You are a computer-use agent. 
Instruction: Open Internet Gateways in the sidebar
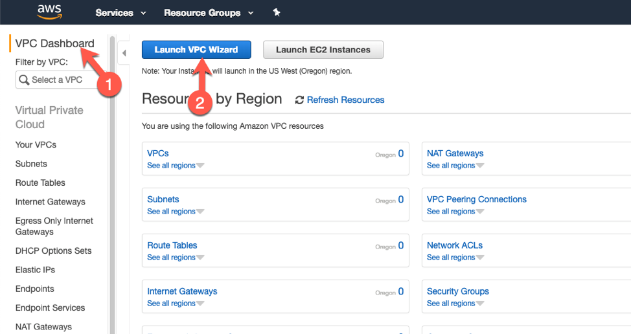51,202
